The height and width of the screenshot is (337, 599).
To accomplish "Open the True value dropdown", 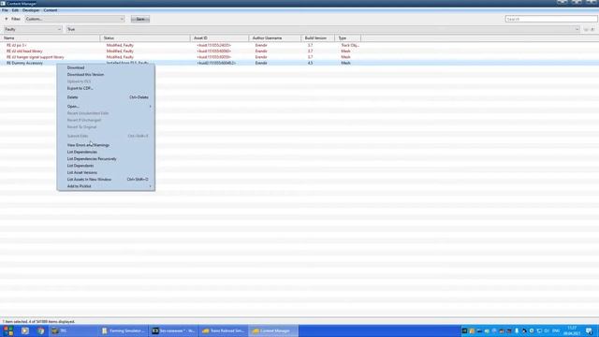I will point(323,29).
